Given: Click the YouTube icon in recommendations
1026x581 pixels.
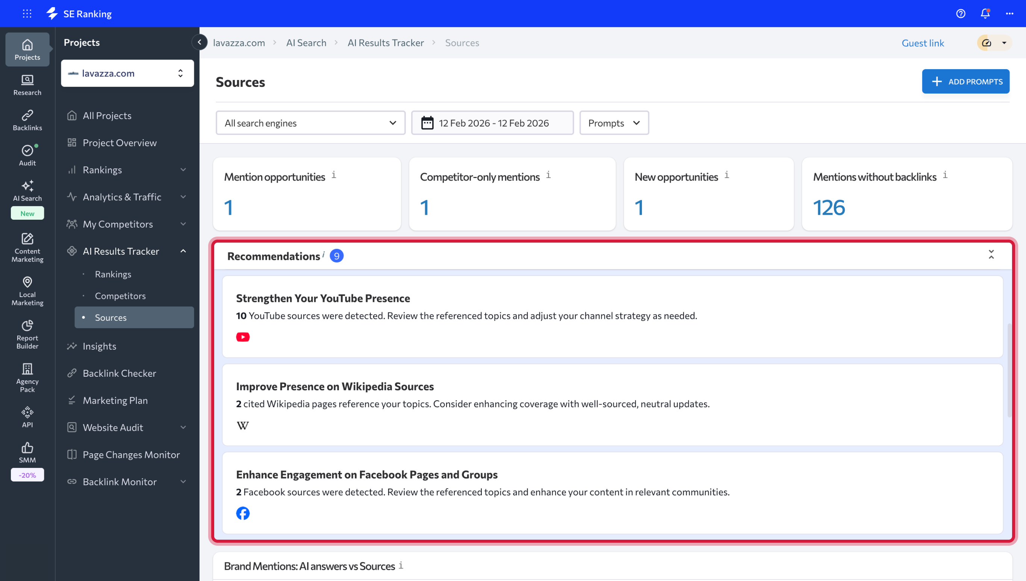Looking at the screenshot, I should [x=243, y=337].
